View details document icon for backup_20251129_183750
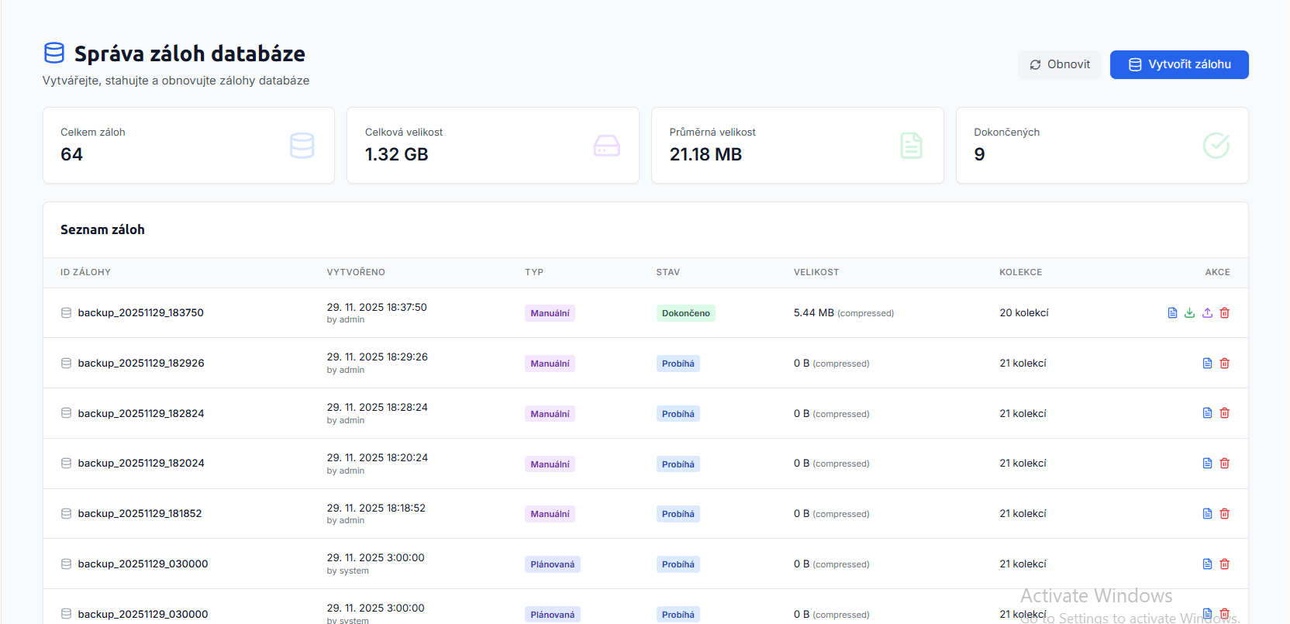1290x624 pixels. (1172, 313)
